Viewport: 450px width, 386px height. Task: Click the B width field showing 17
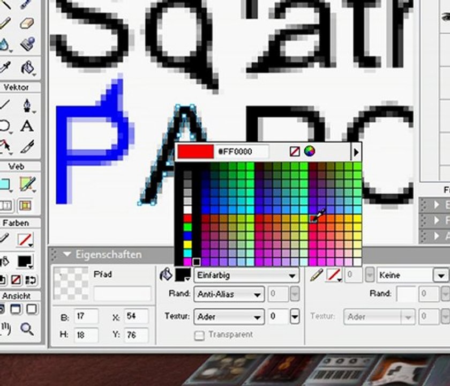86,316
